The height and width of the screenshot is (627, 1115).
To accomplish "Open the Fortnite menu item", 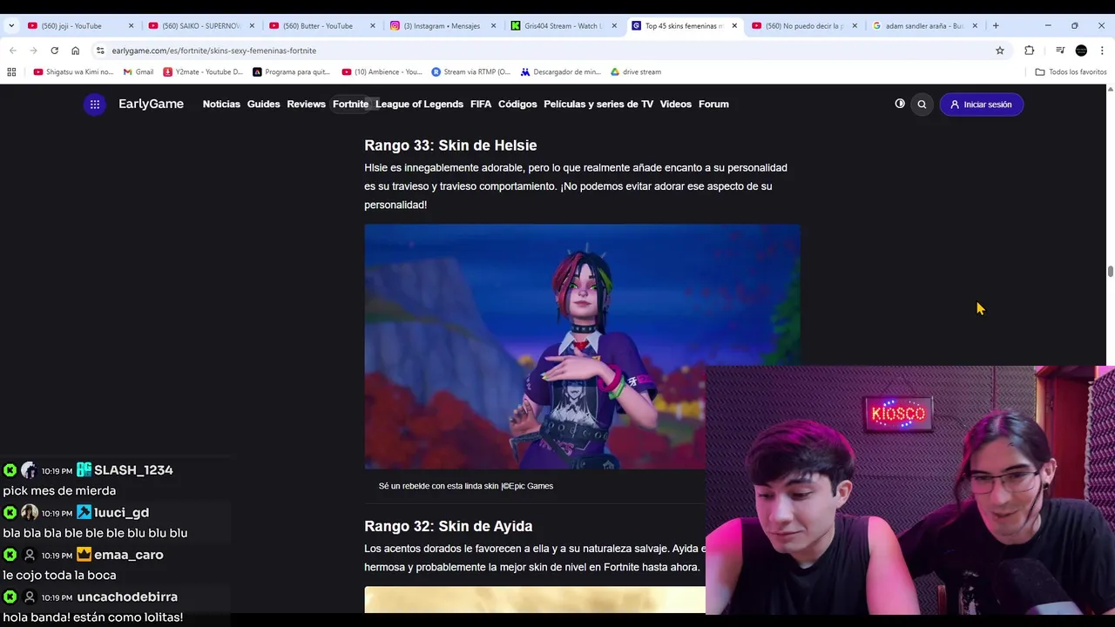I will point(350,104).
